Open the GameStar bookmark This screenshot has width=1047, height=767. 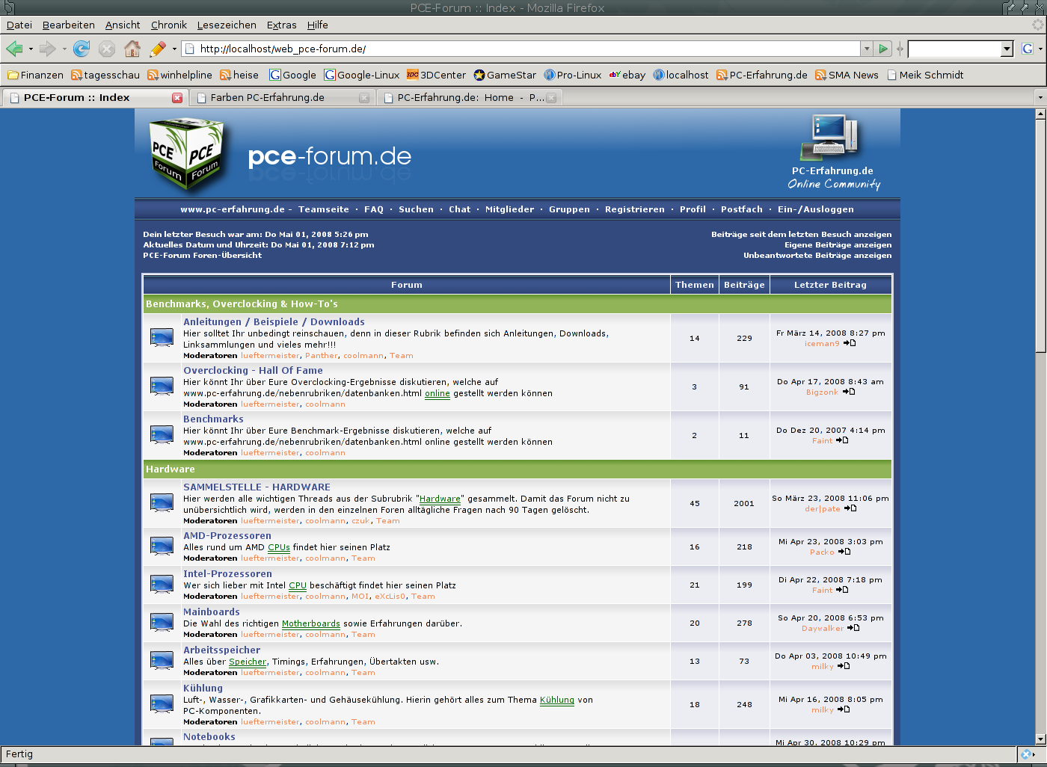(505, 76)
